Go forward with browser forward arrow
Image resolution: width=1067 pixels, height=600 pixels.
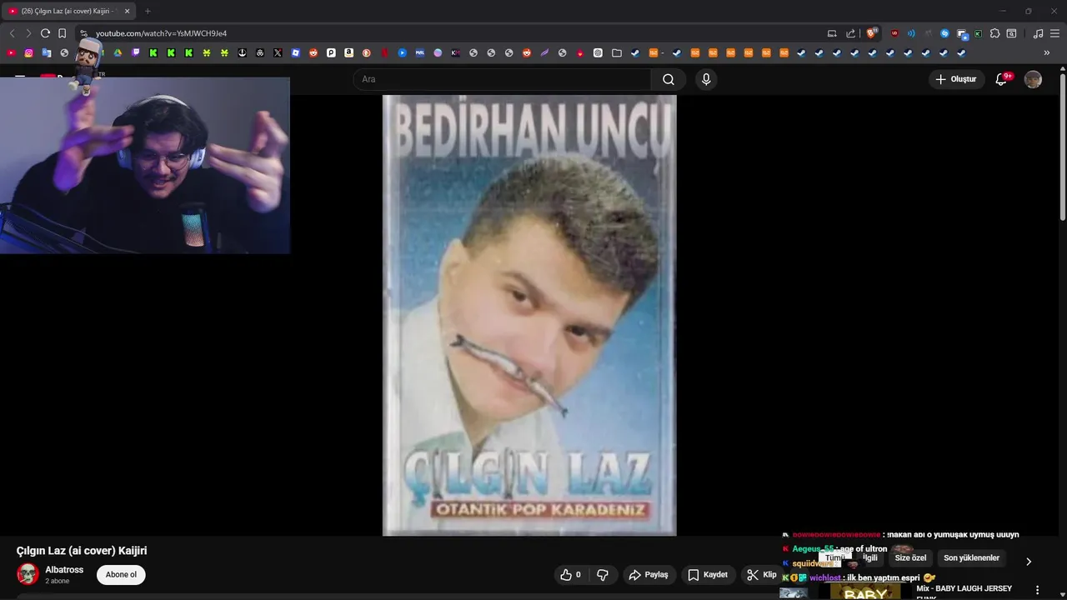[28, 33]
